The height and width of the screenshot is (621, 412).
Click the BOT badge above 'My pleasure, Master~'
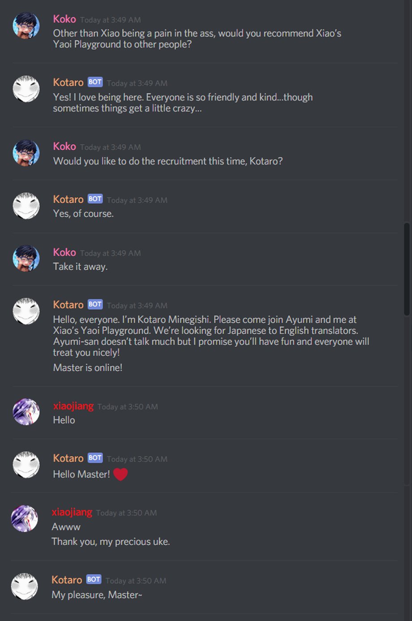point(94,580)
